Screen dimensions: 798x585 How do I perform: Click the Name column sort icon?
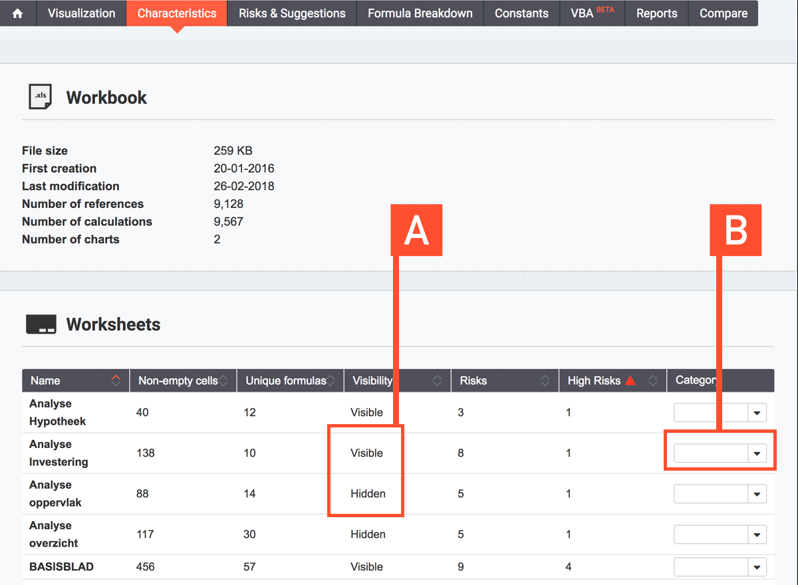116,381
